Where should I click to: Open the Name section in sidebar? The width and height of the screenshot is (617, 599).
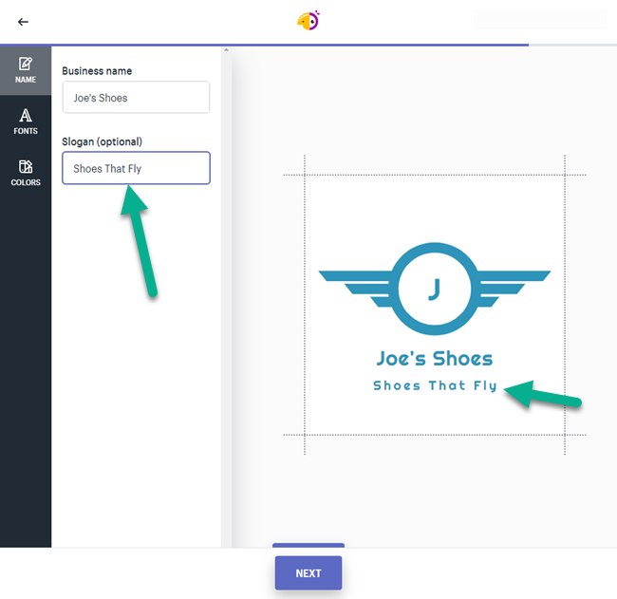26,70
